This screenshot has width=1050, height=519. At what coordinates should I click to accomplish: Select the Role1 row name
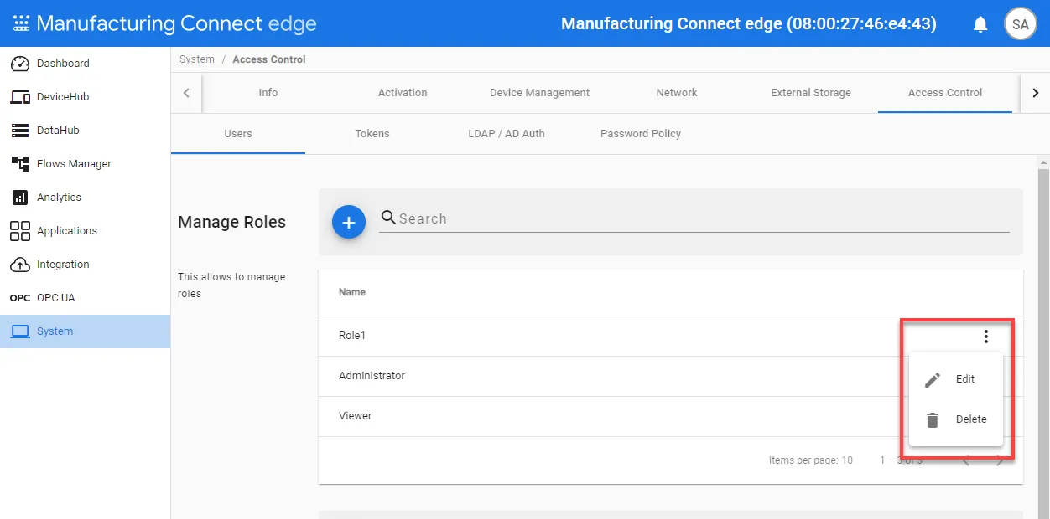pos(352,336)
